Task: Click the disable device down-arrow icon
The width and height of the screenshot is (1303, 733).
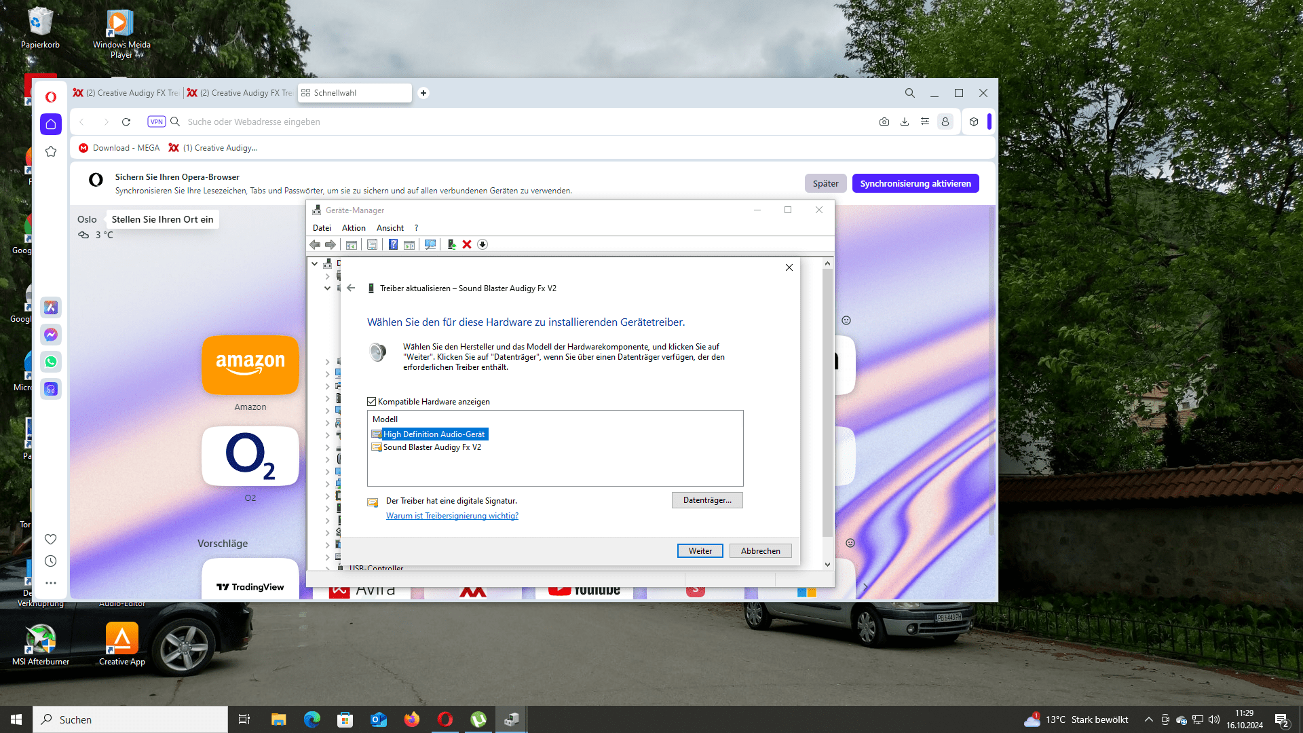Action: pyautogui.click(x=483, y=244)
